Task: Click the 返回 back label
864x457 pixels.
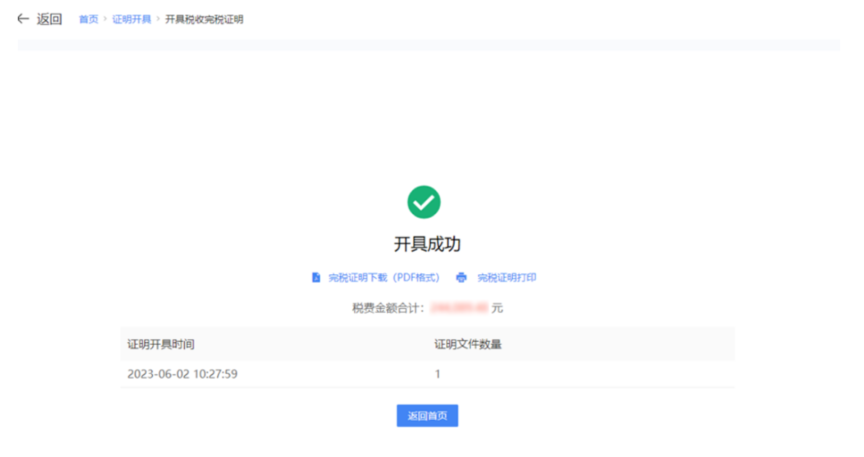Action: [49, 18]
